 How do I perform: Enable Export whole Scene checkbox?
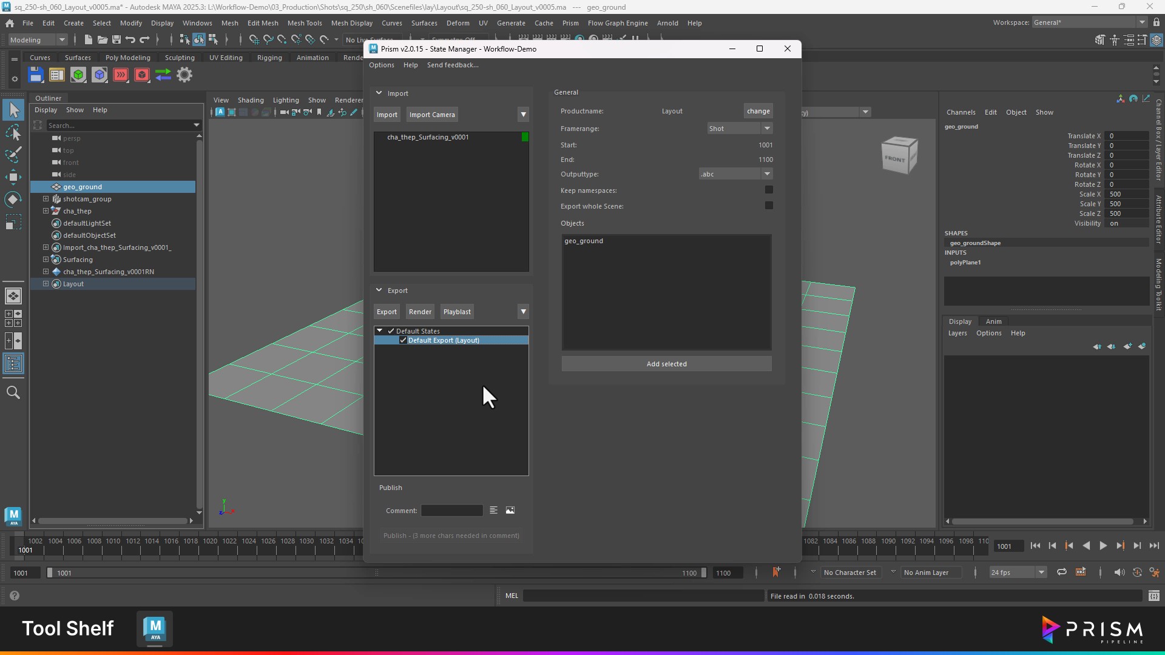(x=769, y=206)
